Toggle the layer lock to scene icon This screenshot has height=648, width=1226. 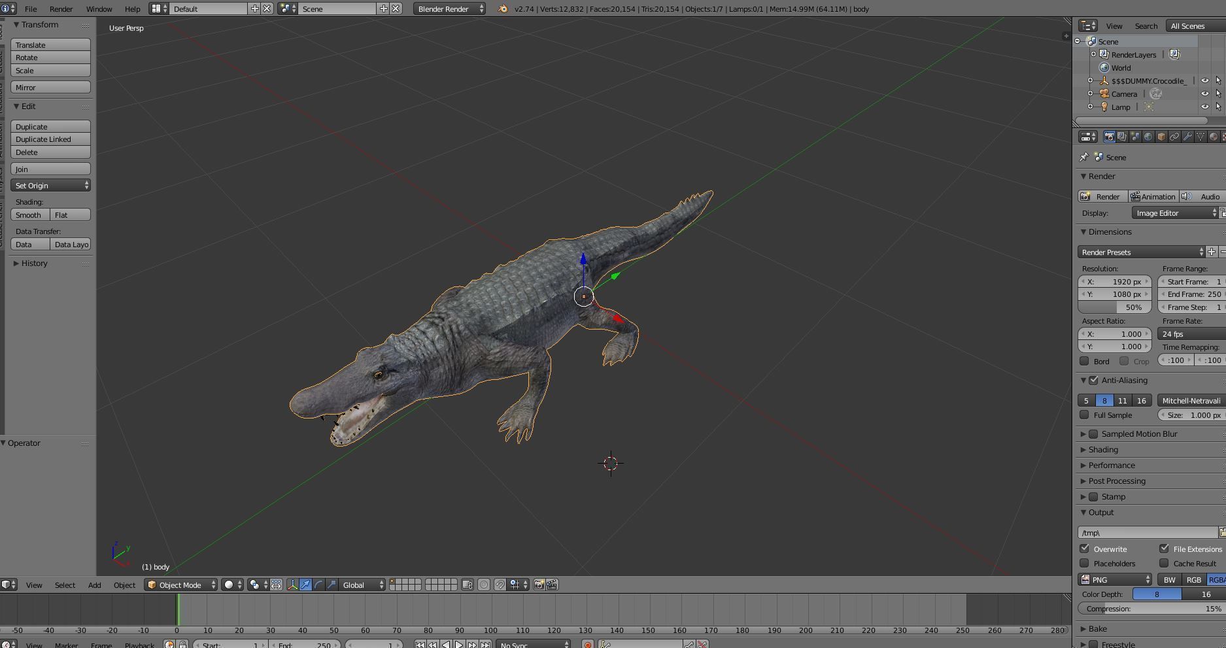pos(467,585)
